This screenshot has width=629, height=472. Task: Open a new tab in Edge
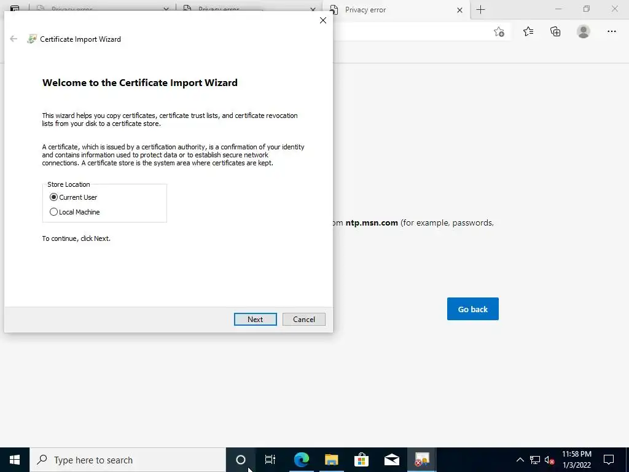(x=480, y=10)
